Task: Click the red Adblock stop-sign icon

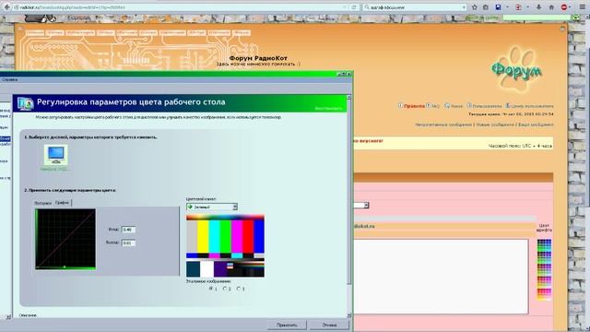Action: pos(564,7)
